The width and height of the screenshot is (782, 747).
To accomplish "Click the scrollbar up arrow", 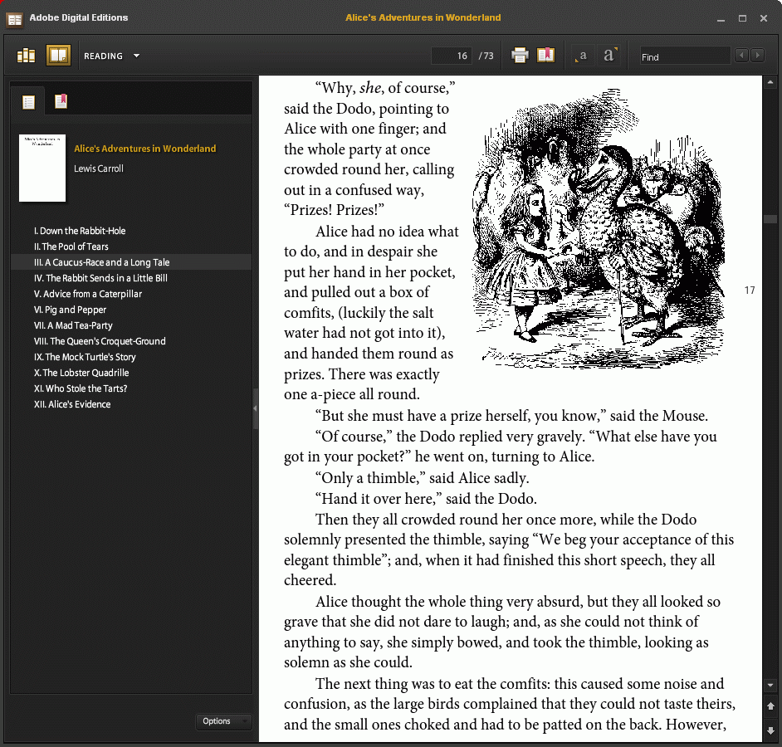I will [x=770, y=82].
